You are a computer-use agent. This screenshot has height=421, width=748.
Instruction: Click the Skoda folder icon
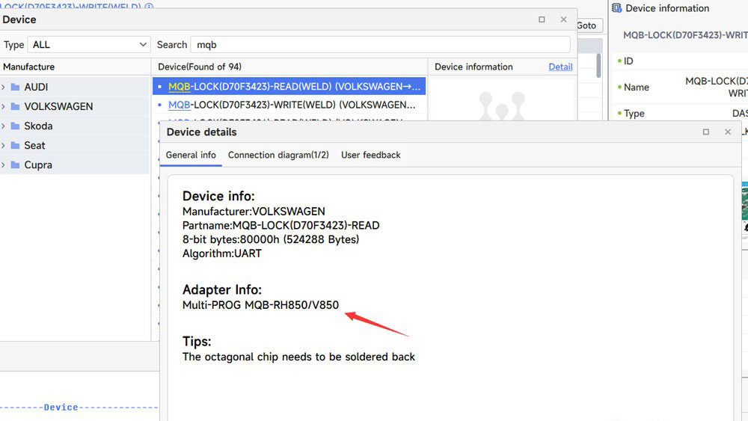(x=15, y=126)
